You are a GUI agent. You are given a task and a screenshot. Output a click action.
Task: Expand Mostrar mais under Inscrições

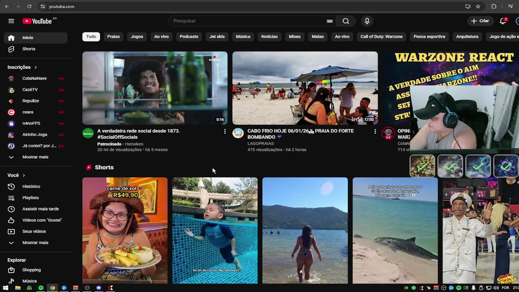click(x=36, y=157)
